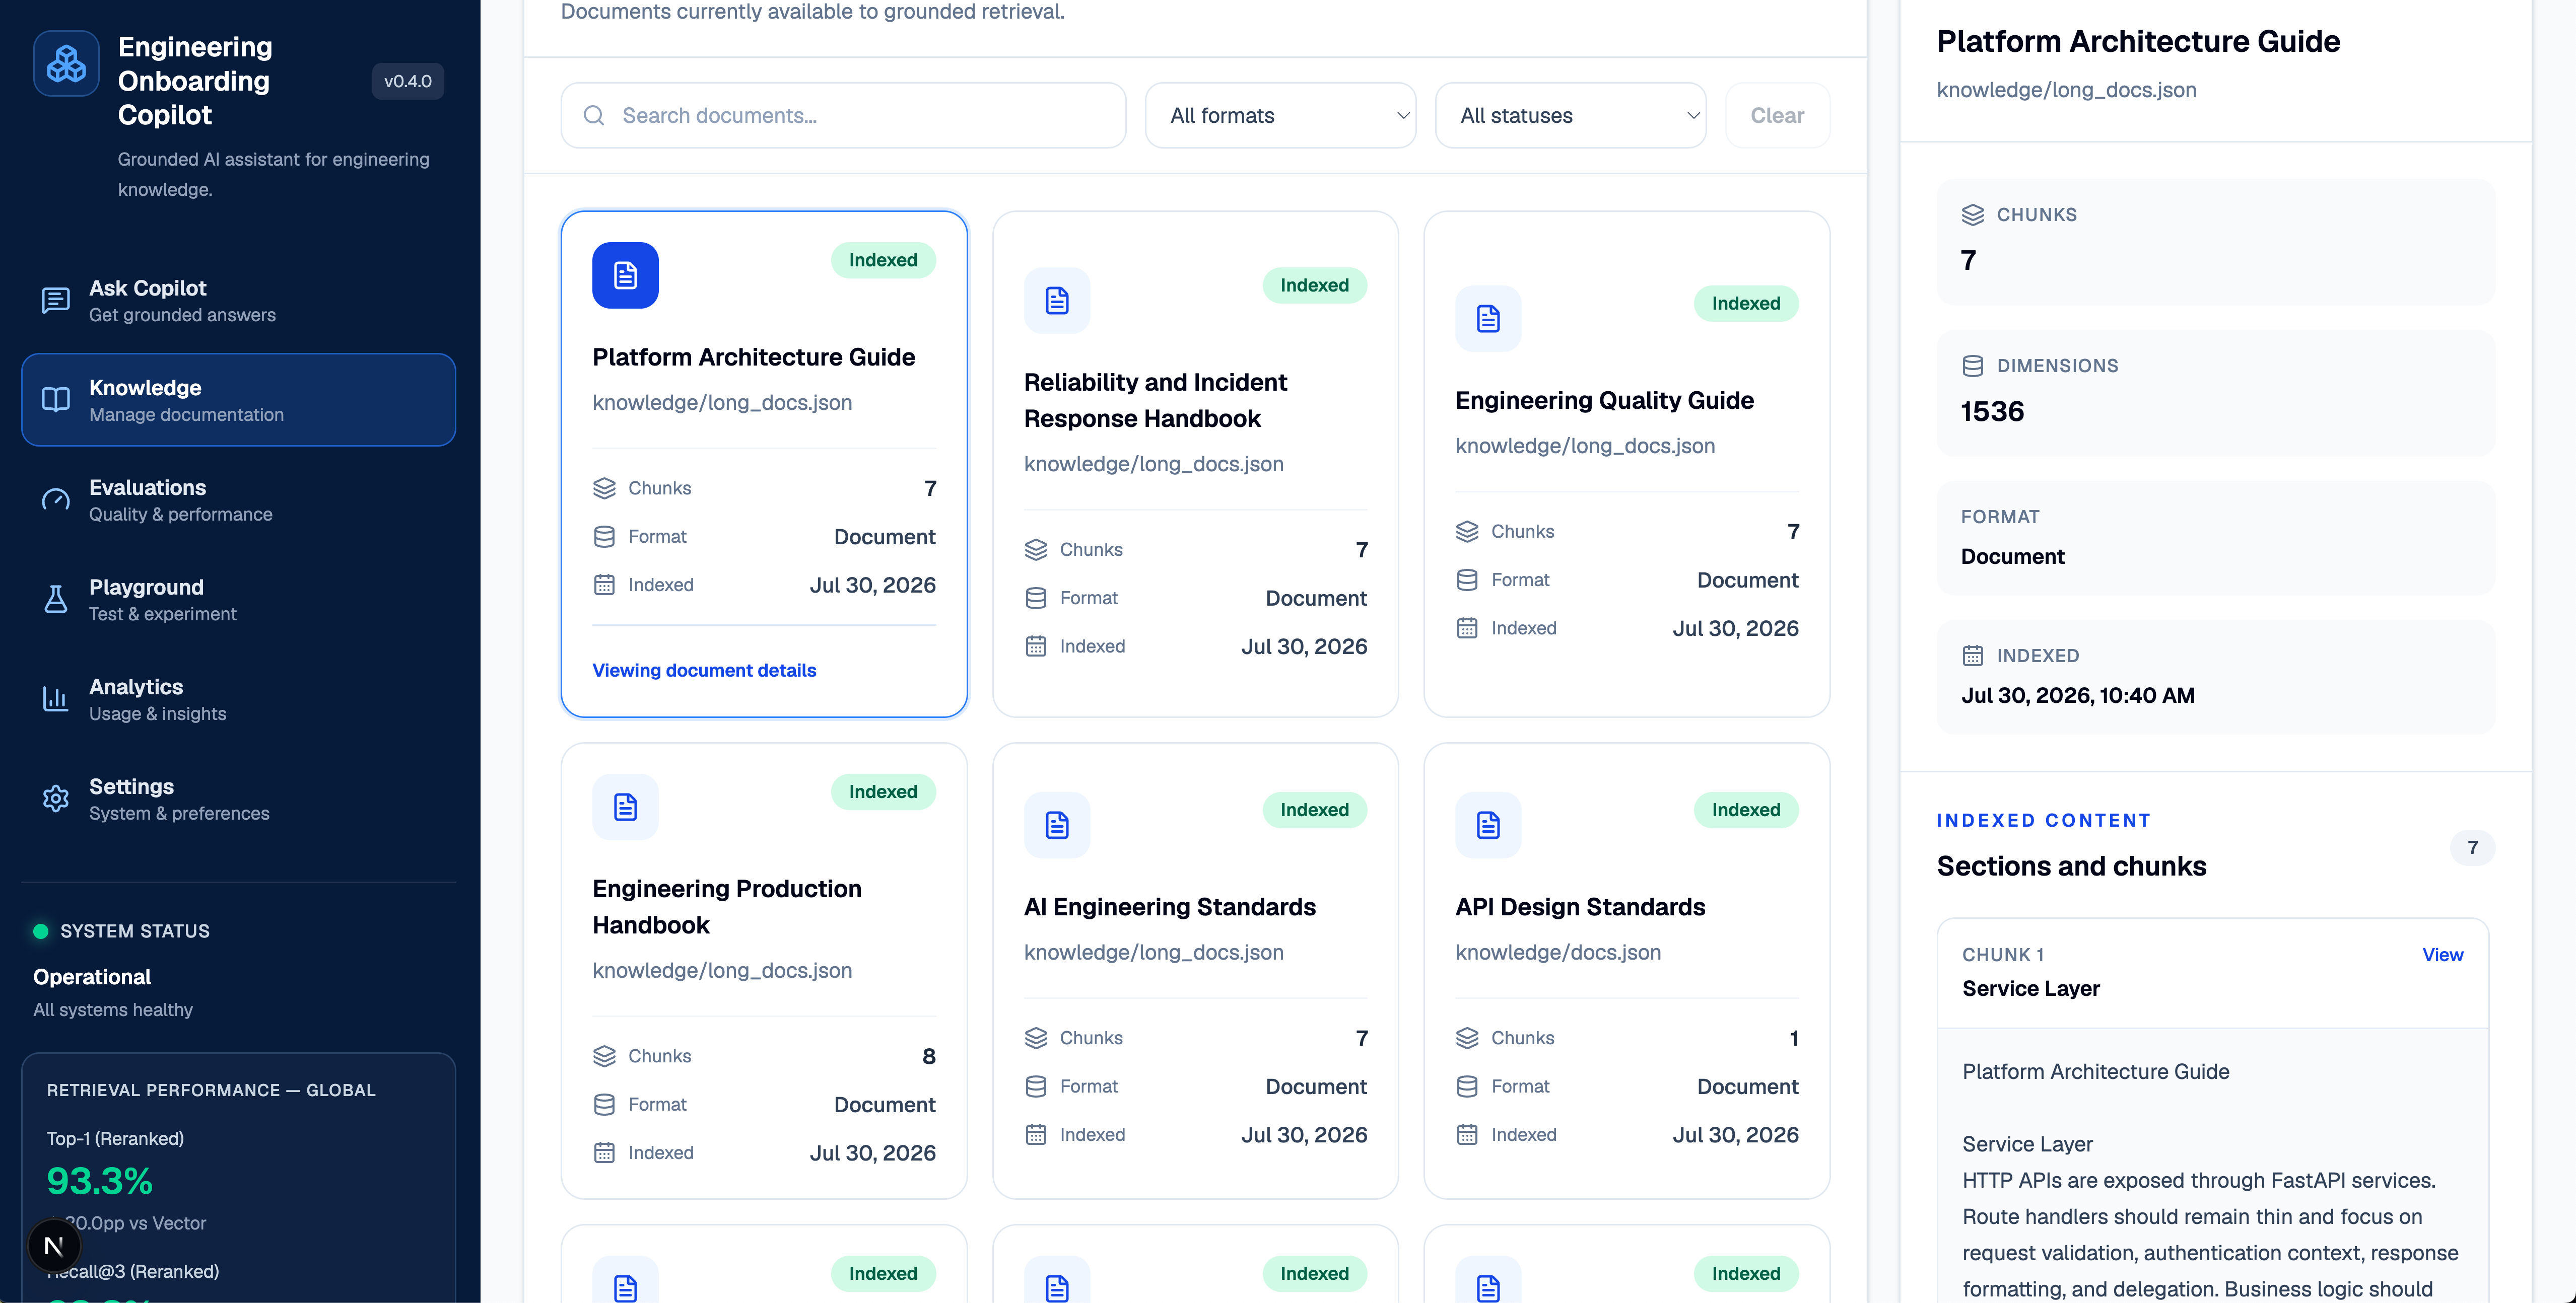The image size is (2576, 1303).
Task: Click the chunks layers icon on Platform Architecture card
Action: tap(604, 488)
